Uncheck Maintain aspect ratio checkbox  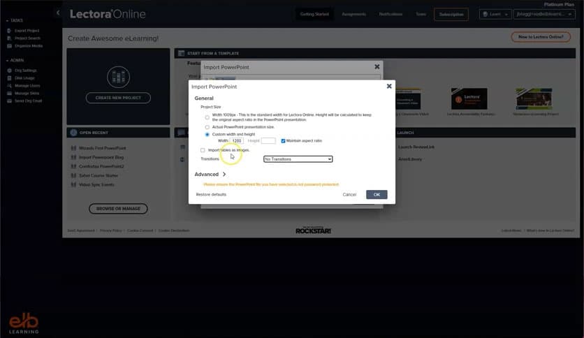[283, 140]
